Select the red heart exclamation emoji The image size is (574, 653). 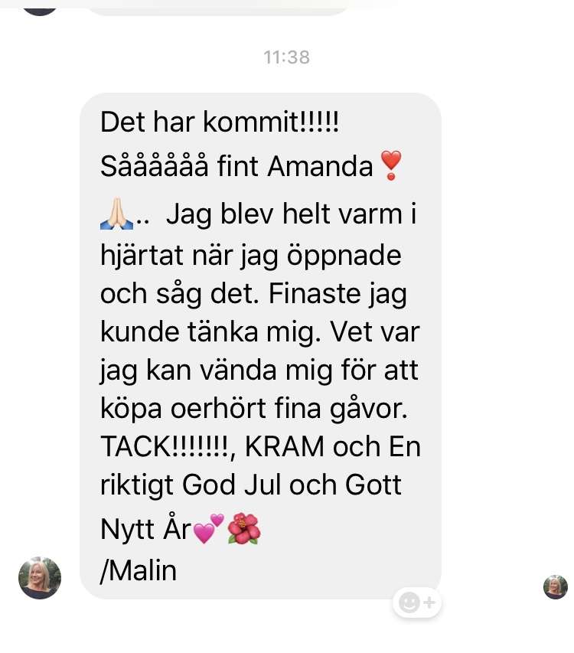391,165
